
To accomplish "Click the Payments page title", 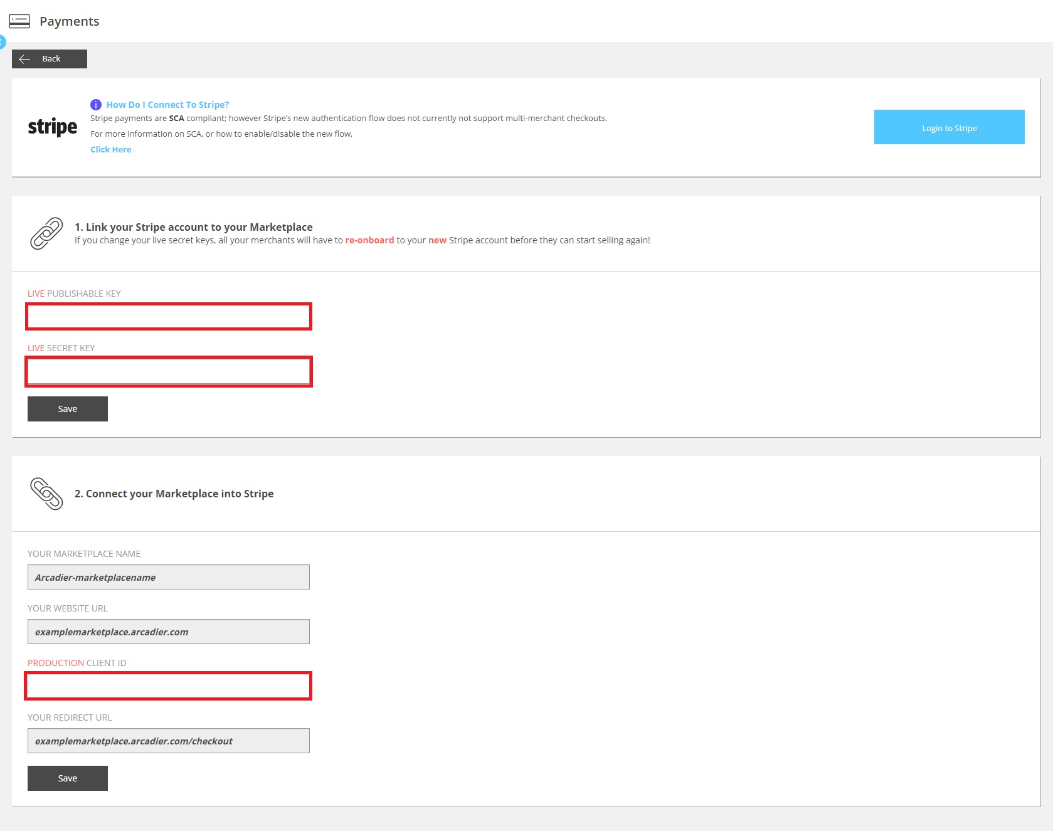I will tap(70, 21).
